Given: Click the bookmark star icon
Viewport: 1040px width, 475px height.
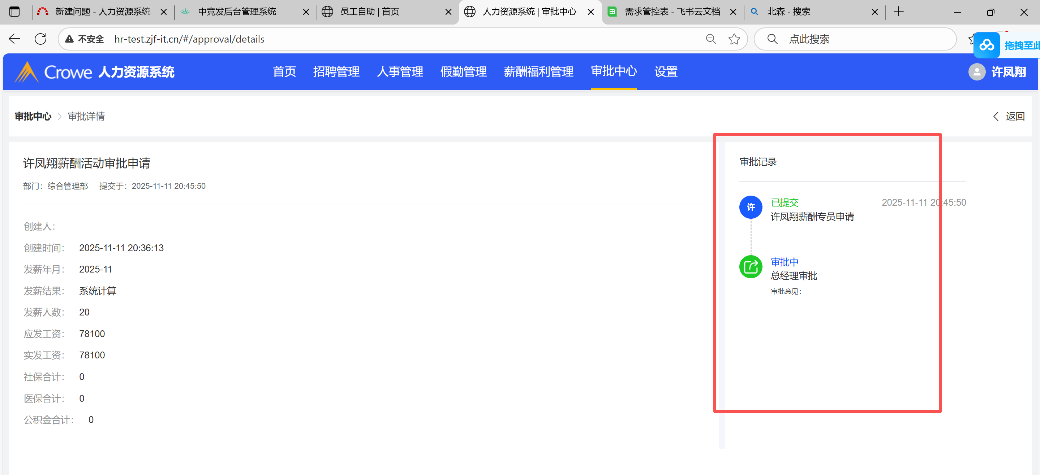Looking at the screenshot, I should (734, 39).
